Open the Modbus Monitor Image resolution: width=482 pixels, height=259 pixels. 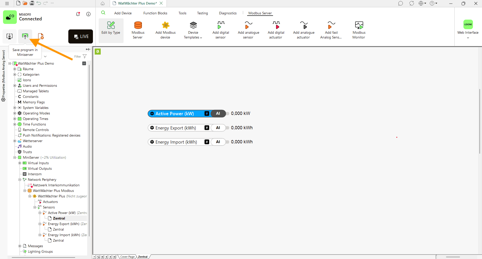[359, 30]
